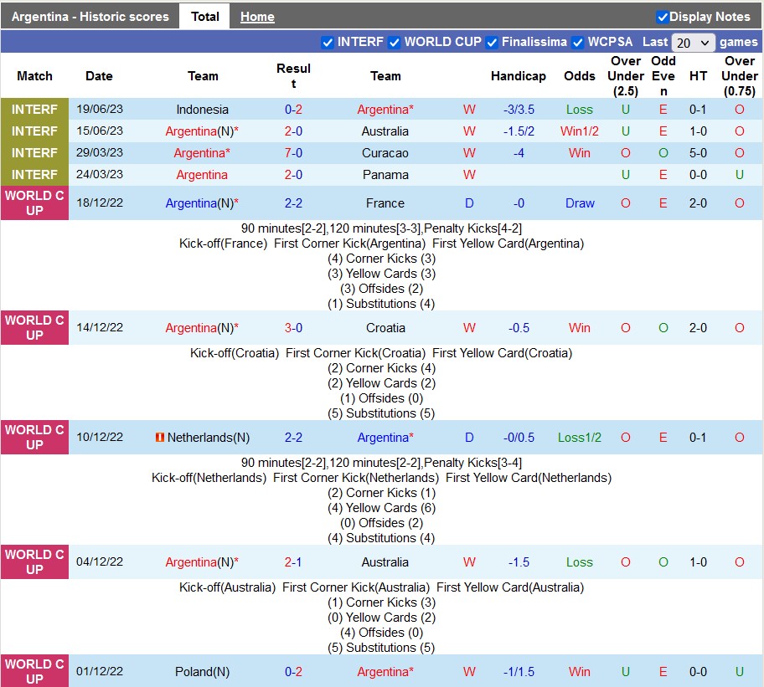Open the Poland(N) team link
The width and height of the screenshot is (764, 687).
[202, 672]
